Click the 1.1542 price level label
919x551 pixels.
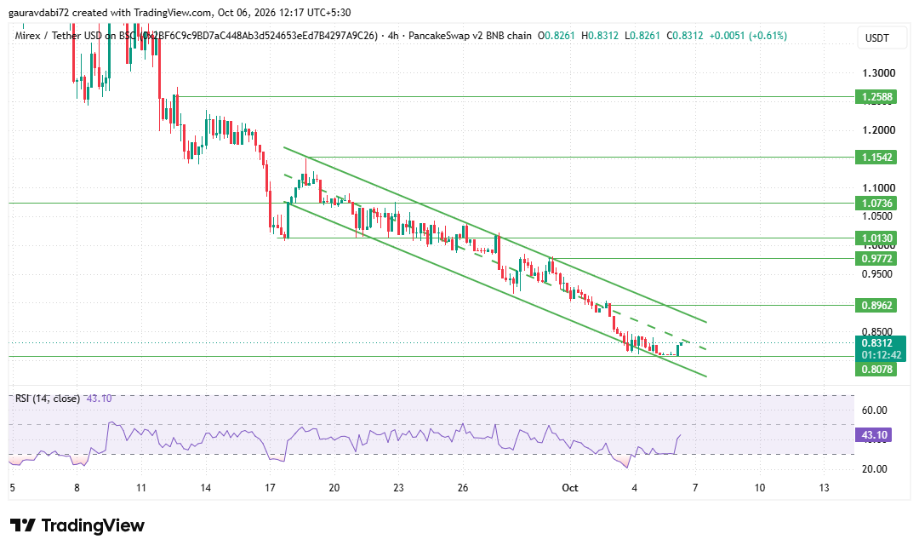click(876, 158)
